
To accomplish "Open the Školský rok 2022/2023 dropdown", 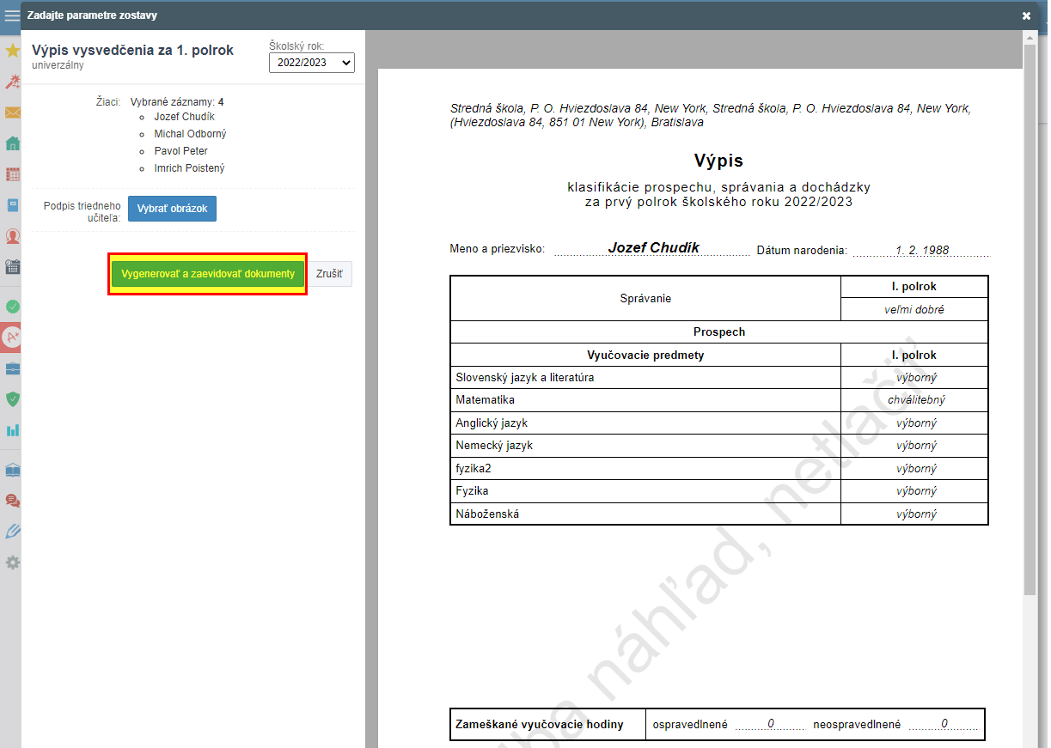I will [x=312, y=63].
